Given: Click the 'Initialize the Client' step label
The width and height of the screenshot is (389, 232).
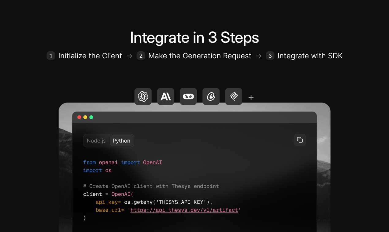Looking at the screenshot, I should click(x=90, y=56).
